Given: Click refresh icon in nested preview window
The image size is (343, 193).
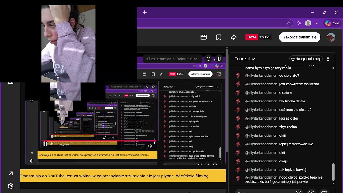Looking at the screenshot, I should click(x=147, y=87).
